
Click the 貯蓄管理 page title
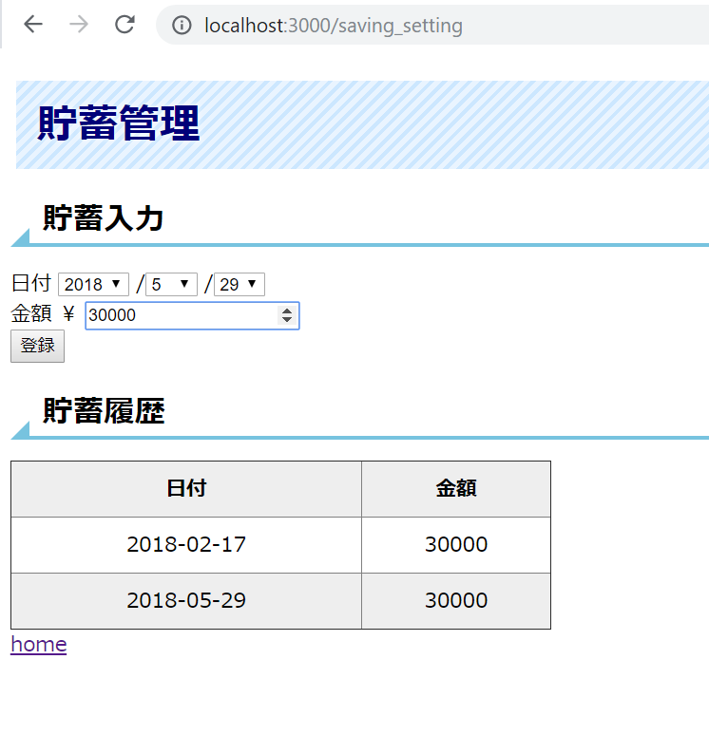119,123
